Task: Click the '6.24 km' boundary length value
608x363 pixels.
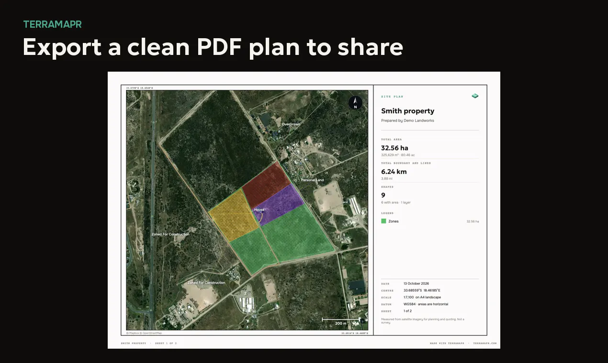Action: 394,171
